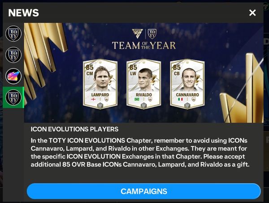Click the EA FC logo in banner
Screen dimensions: 269x203
[137, 34]
